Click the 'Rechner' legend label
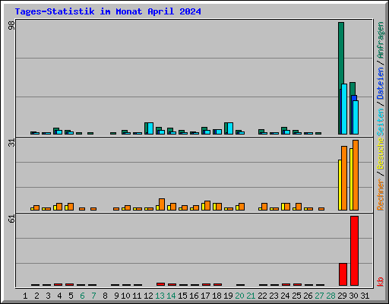The height and width of the screenshot is (304, 389). 380,195
